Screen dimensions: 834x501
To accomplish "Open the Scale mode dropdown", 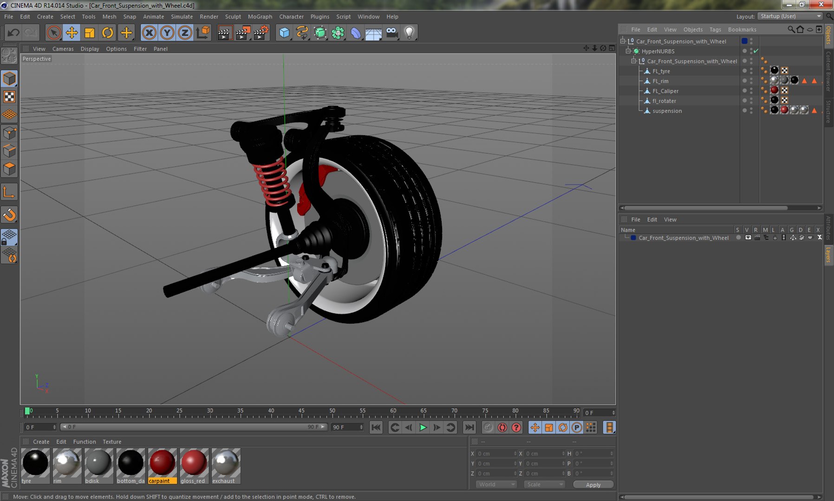I will (545, 484).
